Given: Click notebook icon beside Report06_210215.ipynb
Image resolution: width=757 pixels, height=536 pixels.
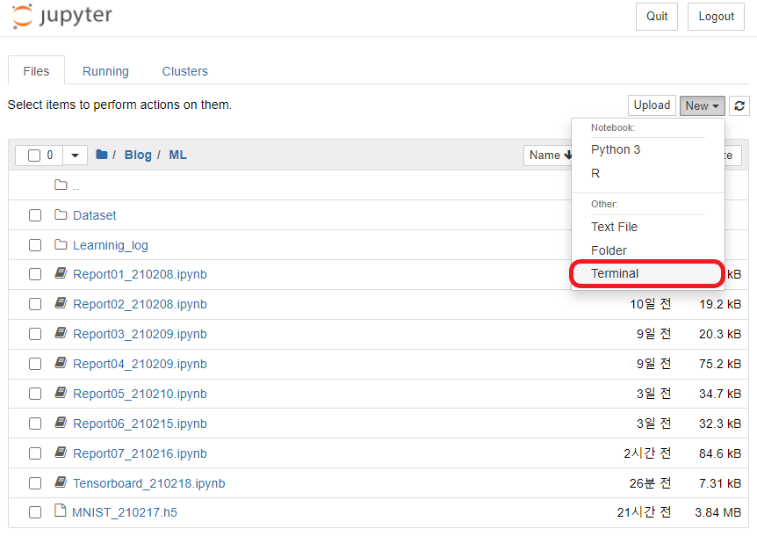Looking at the screenshot, I should (x=61, y=423).
